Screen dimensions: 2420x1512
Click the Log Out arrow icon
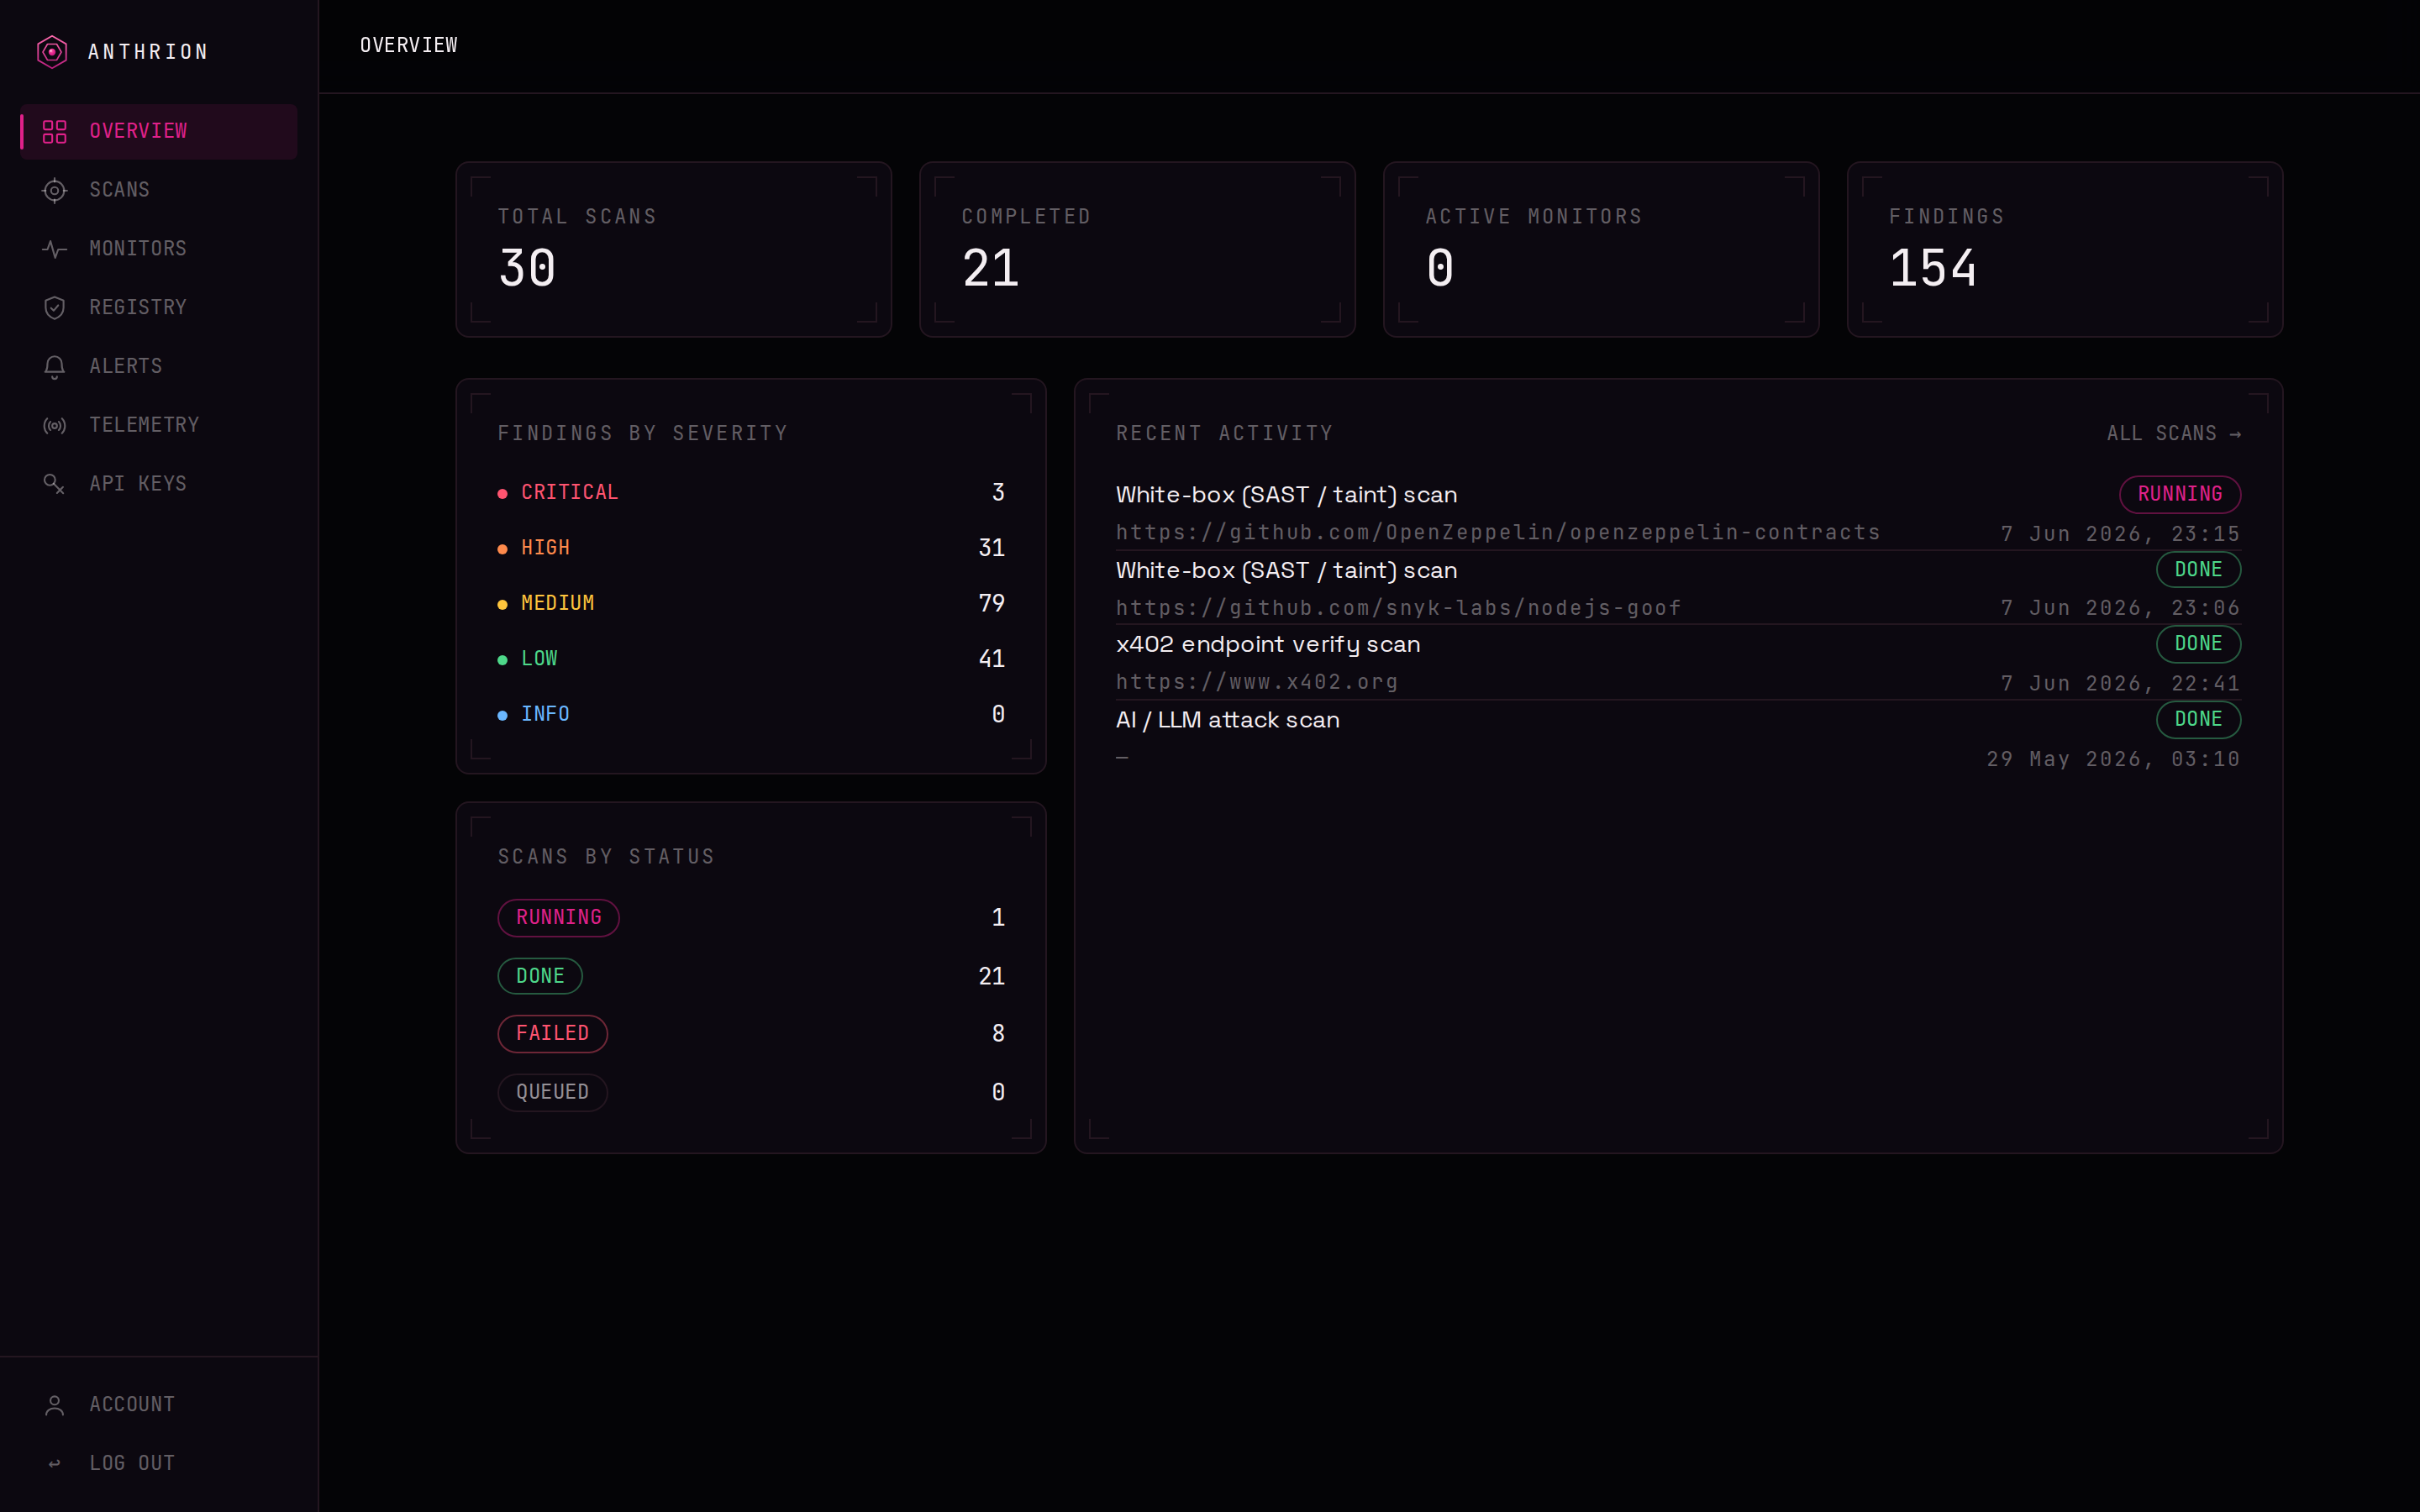tap(54, 1464)
